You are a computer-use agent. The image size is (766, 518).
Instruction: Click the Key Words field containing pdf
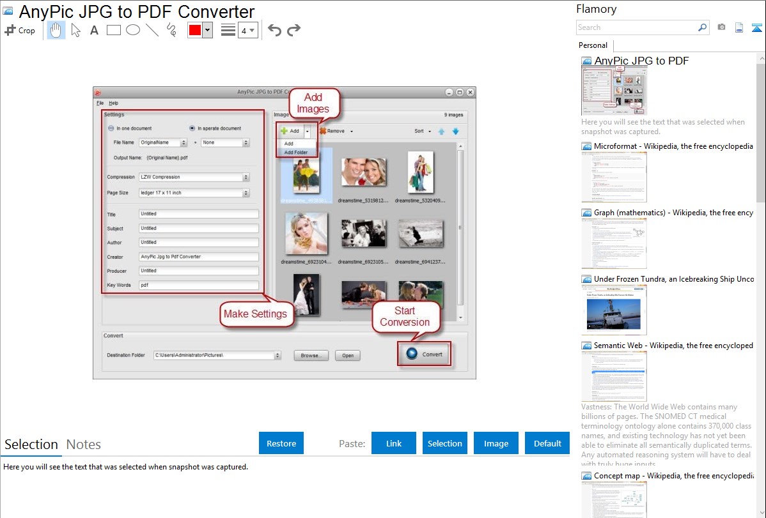point(198,285)
